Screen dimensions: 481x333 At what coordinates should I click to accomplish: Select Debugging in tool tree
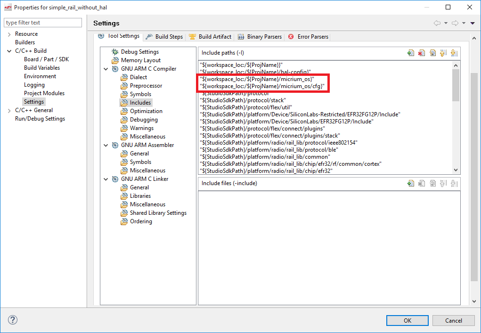(144, 120)
